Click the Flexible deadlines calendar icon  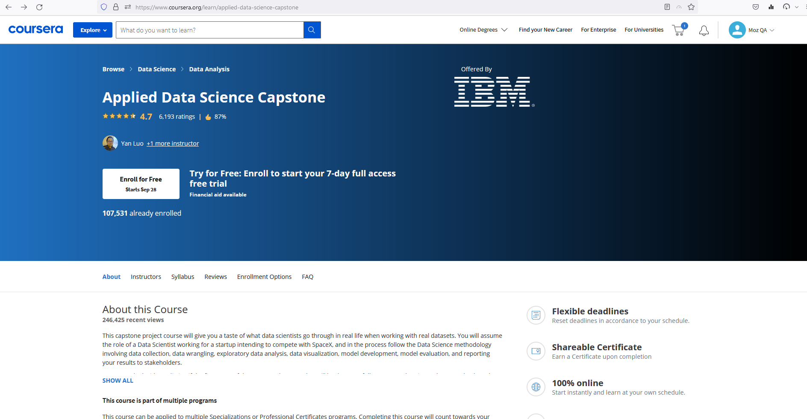coord(536,315)
